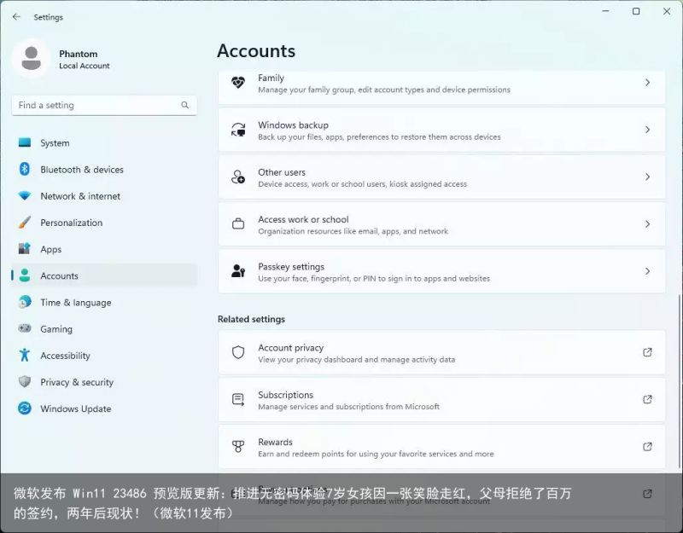
Task: Expand the Access work or school chevron
Action: (648, 224)
